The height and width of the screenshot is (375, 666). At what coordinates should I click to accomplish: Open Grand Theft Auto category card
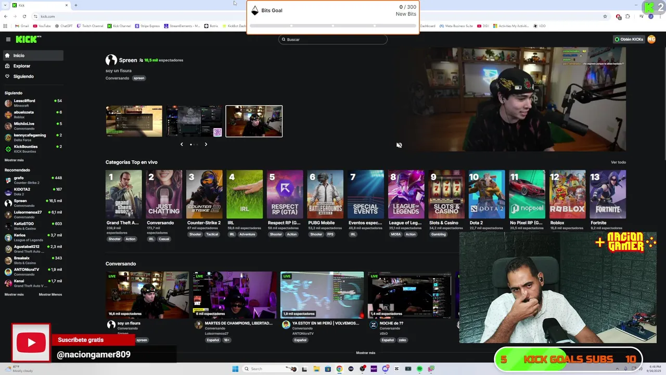[x=123, y=194]
